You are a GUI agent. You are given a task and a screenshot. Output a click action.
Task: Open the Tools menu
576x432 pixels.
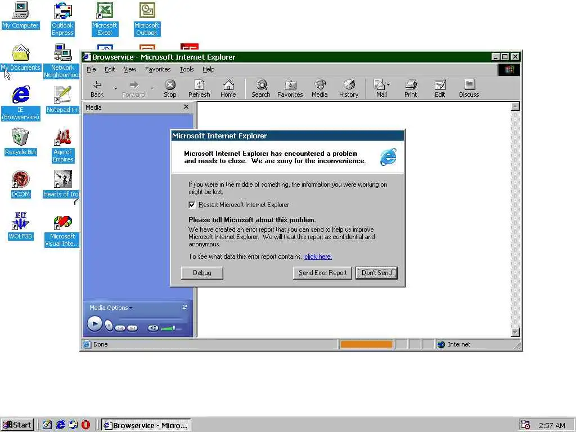point(187,69)
